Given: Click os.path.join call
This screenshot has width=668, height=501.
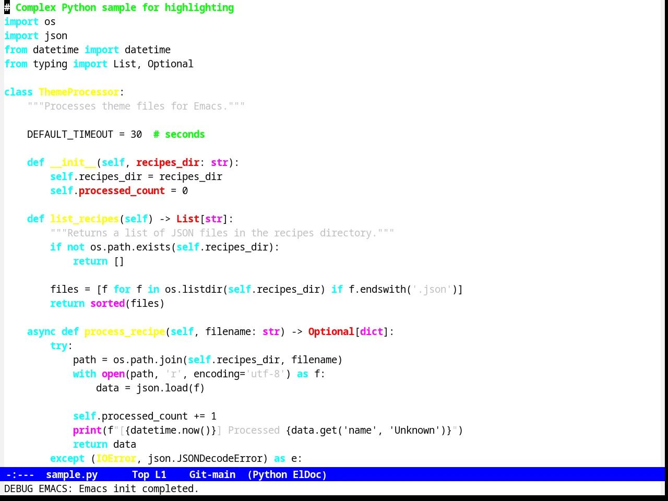Looking at the screenshot, I should point(148,360).
